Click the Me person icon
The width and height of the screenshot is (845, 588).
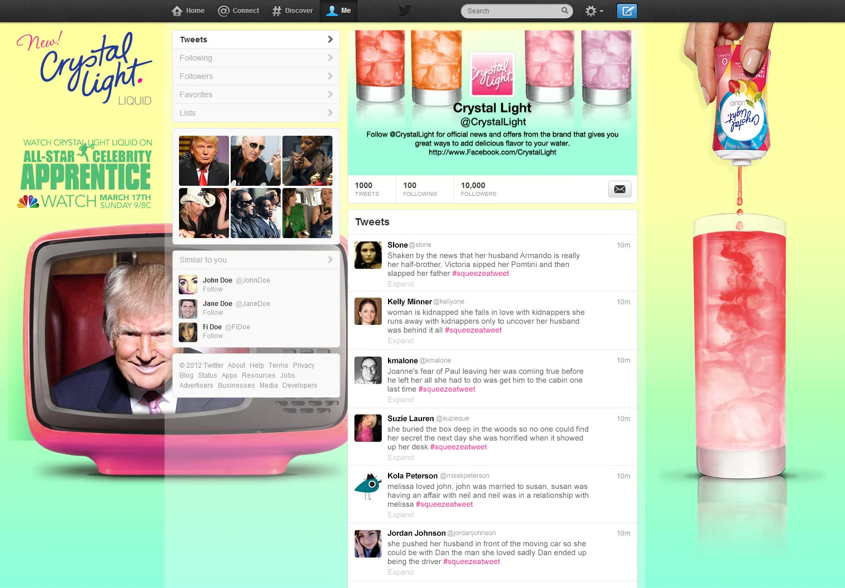tap(332, 11)
